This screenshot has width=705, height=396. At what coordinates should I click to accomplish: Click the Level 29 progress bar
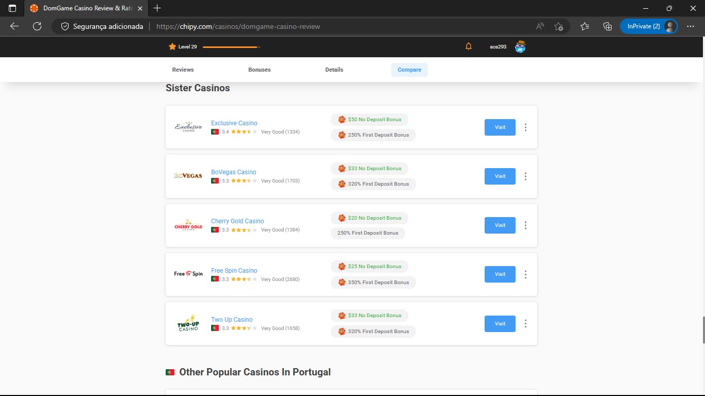click(x=231, y=47)
